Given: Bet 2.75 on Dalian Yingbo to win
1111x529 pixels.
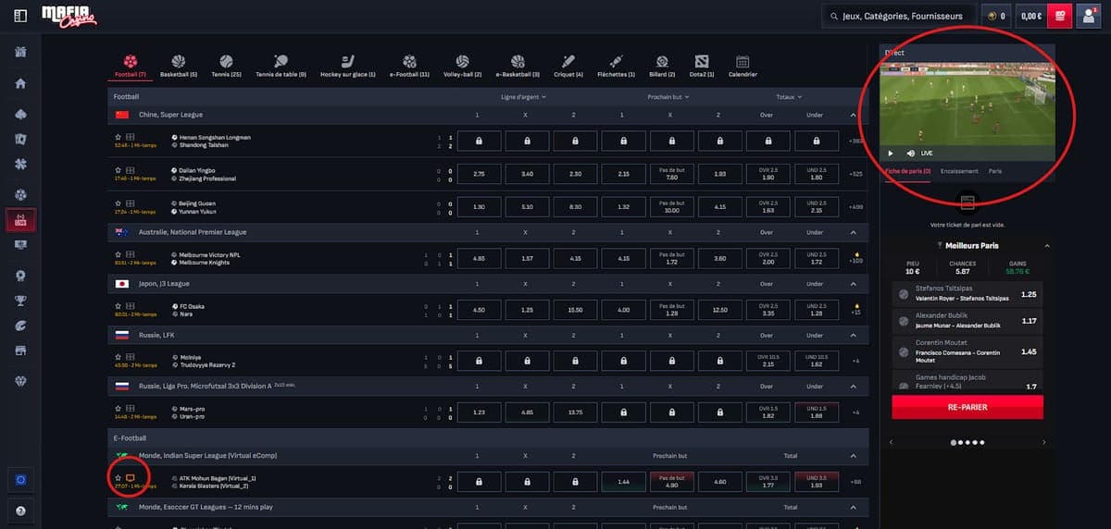Looking at the screenshot, I should coord(479,174).
